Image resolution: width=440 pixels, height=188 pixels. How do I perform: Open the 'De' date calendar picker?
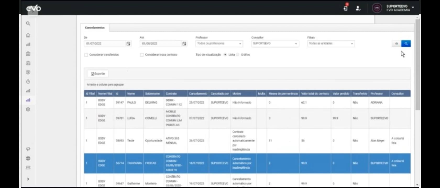coord(128,44)
